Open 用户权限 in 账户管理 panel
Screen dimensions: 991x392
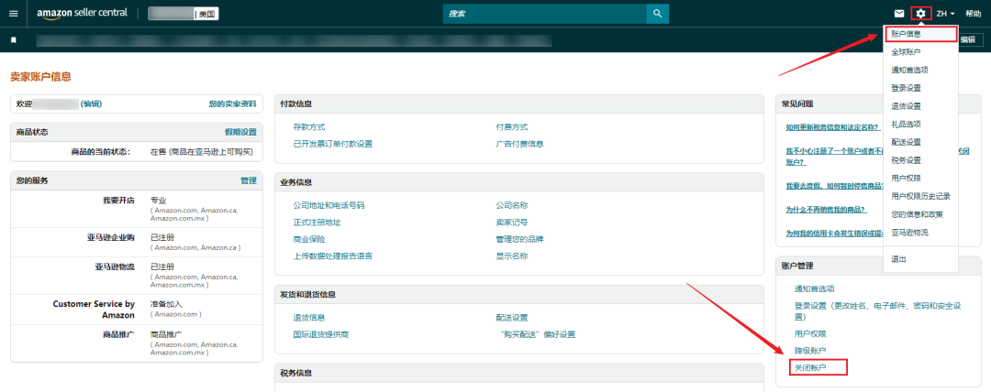810,333
